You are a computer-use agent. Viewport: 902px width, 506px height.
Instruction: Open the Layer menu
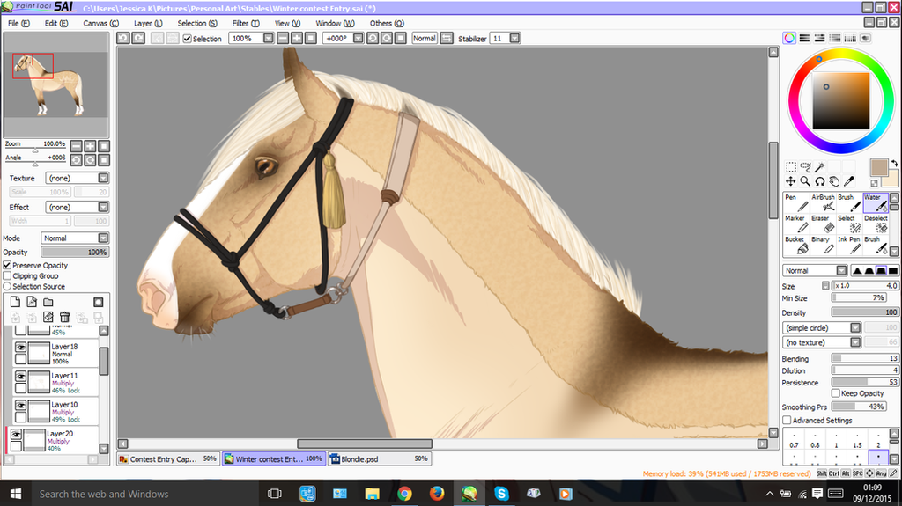(x=148, y=23)
